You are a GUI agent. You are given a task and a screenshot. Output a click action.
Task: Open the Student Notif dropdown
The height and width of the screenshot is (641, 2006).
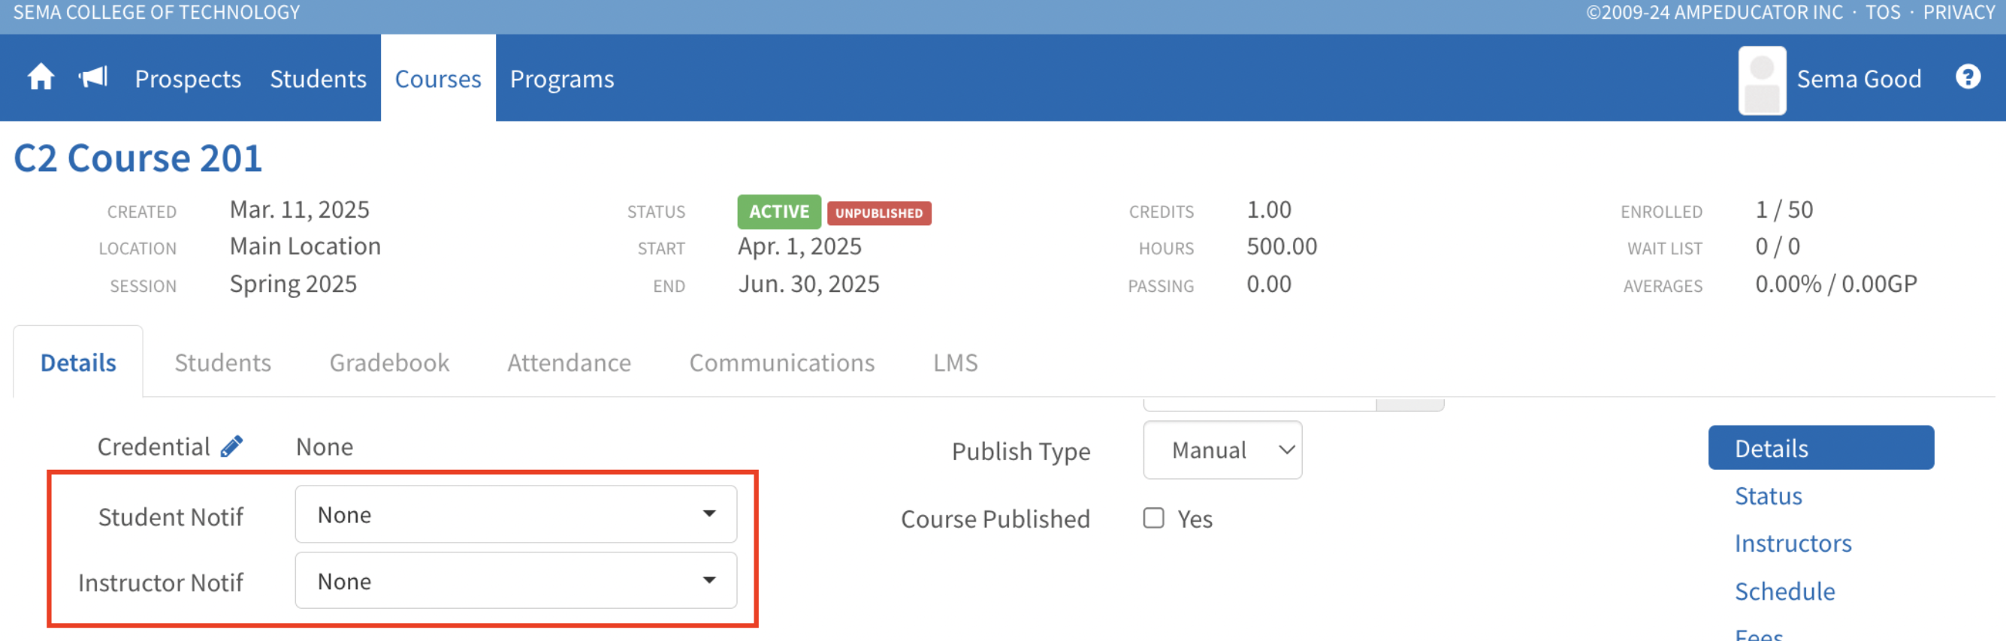tap(515, 514)
